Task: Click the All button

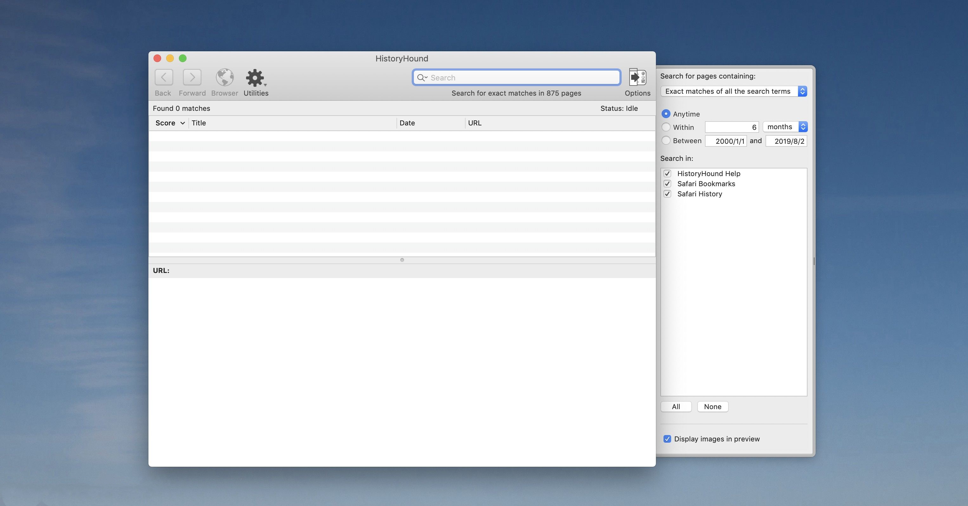Action: (676, 407)
